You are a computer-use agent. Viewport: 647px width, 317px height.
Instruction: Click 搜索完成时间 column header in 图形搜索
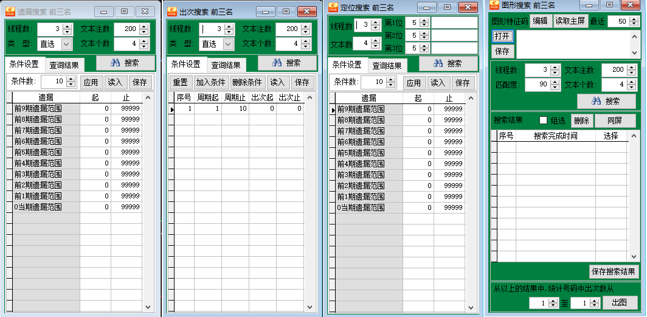point(555,136)
